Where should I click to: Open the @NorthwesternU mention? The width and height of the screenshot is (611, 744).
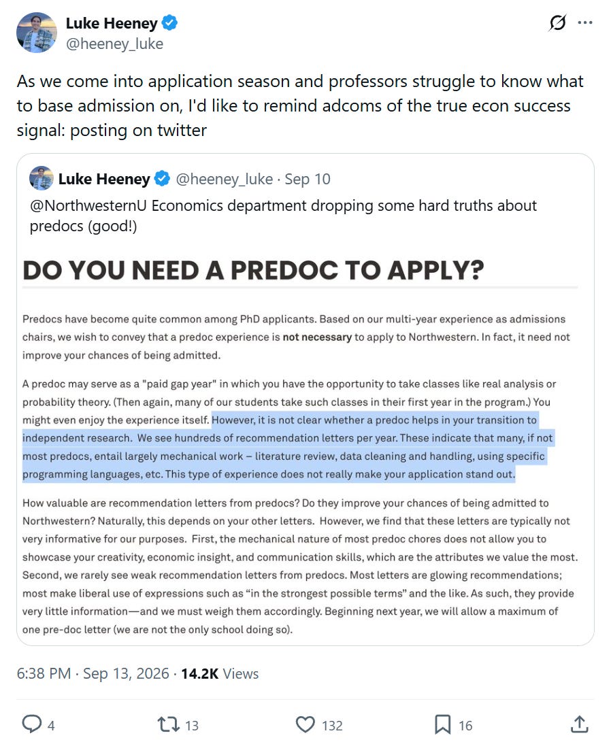point(88,205)
